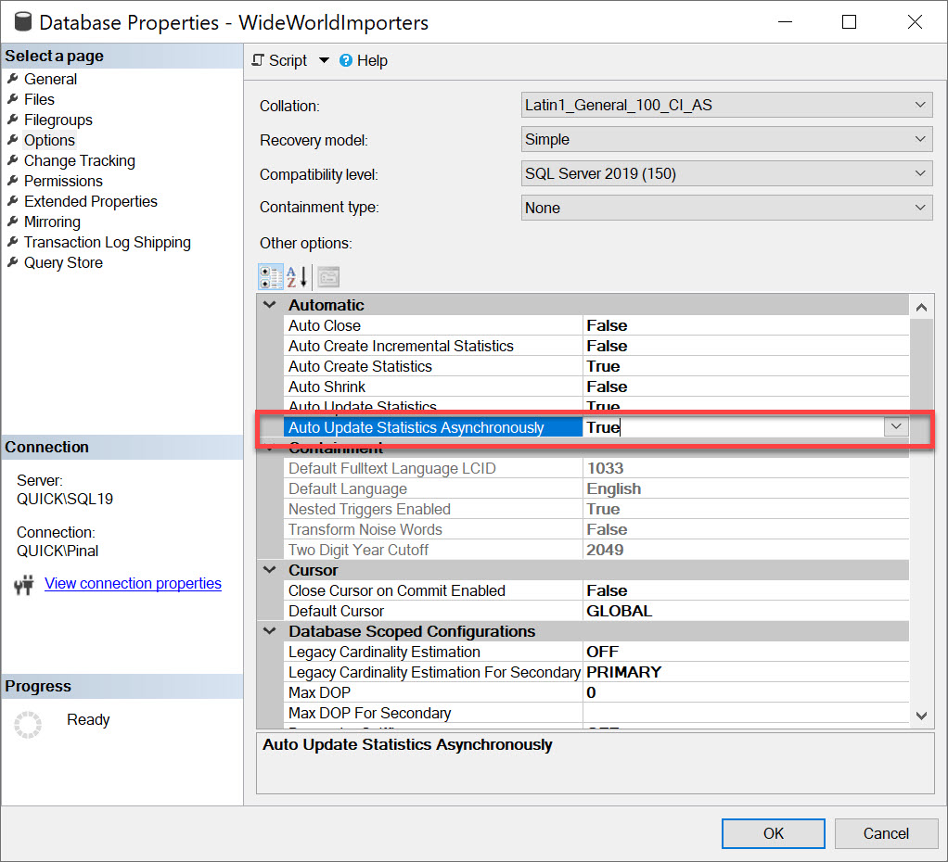Screen dimensions: 948x862
Task: Click the Property Pages icon
Action: pyautogui.click(x=329, y=277)
